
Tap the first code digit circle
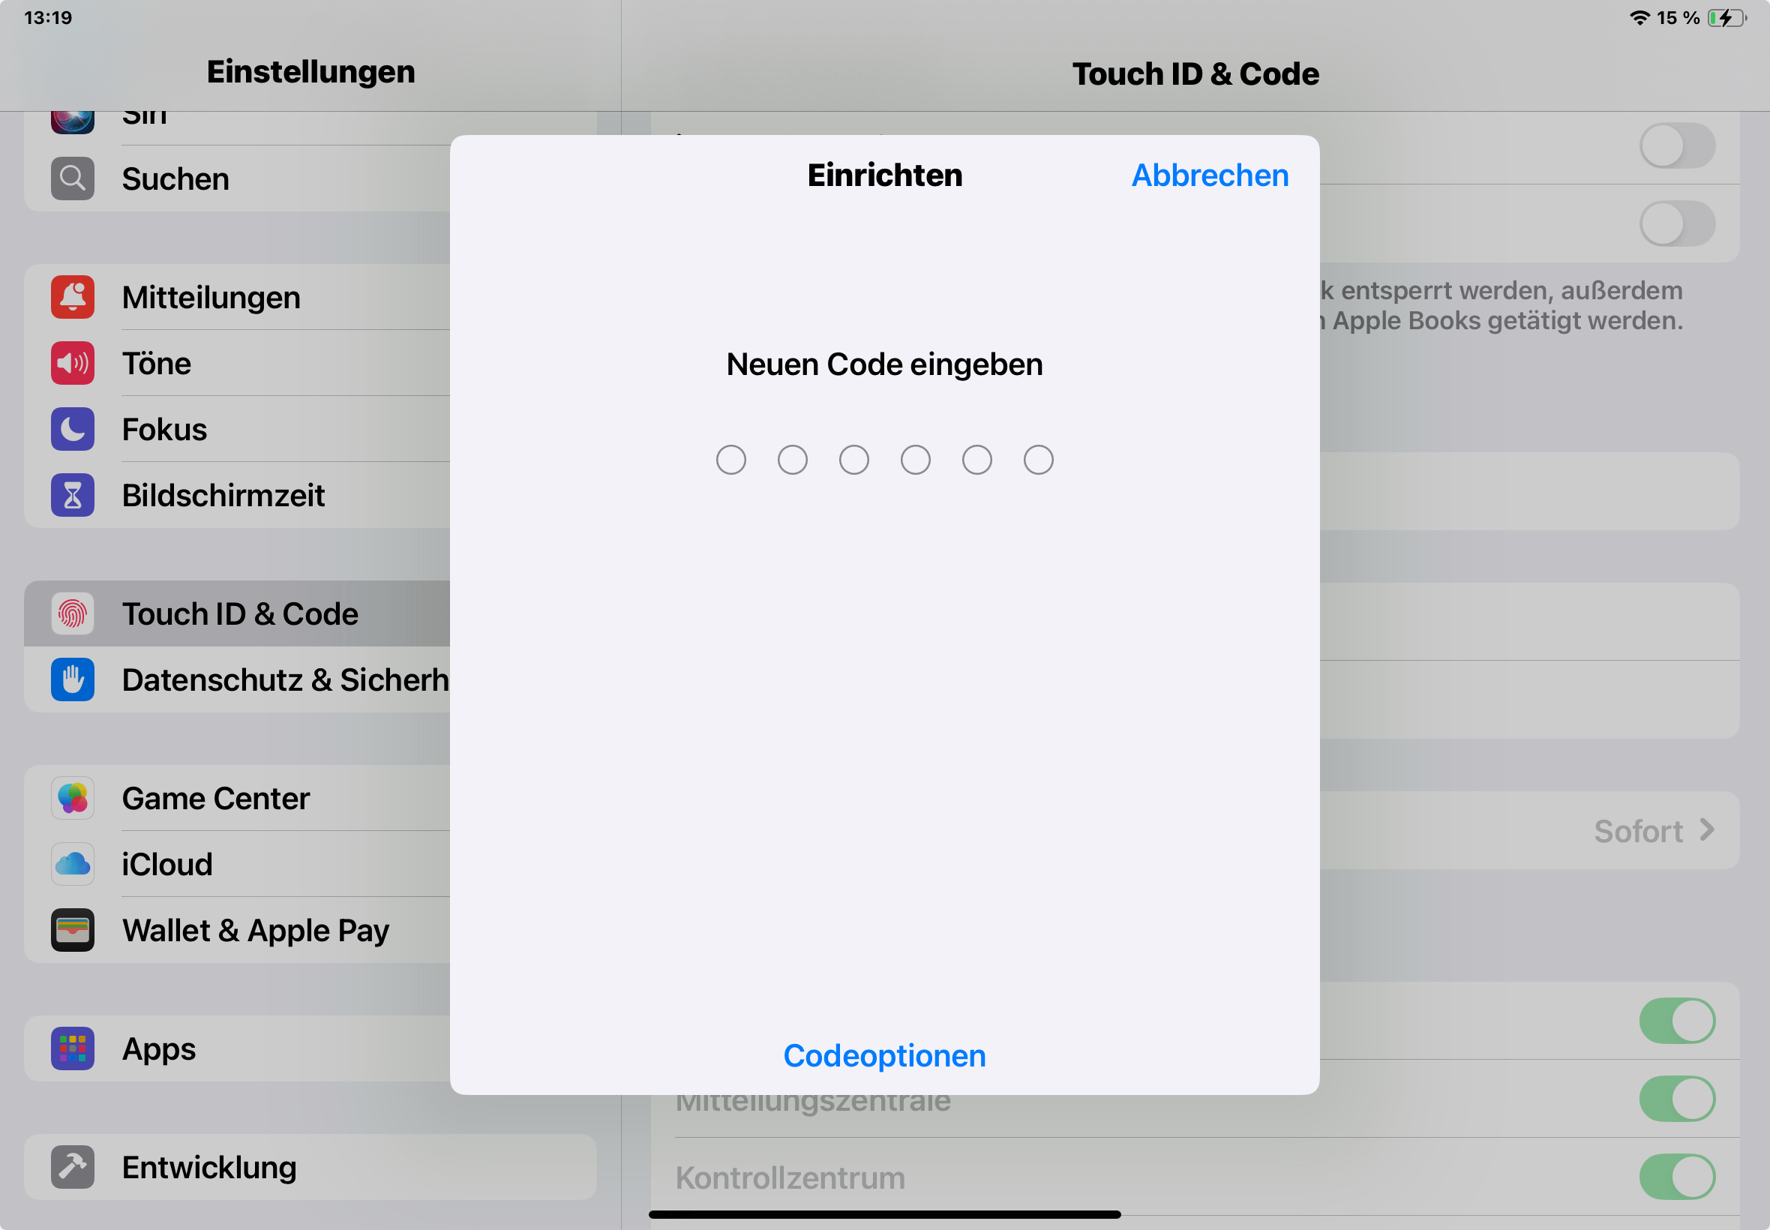730,460
